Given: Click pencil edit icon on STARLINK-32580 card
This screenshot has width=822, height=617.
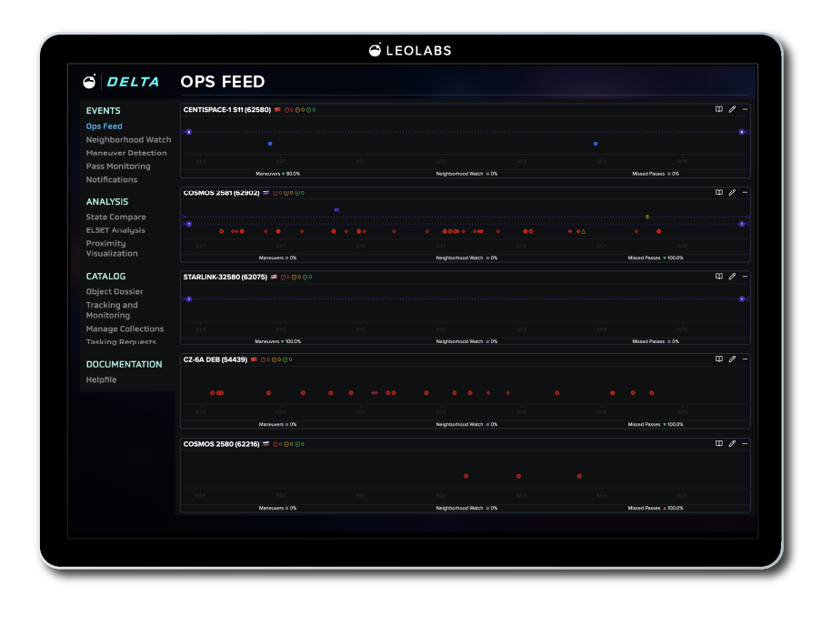Looking at the screenshot, I should [x=732, y=277].
